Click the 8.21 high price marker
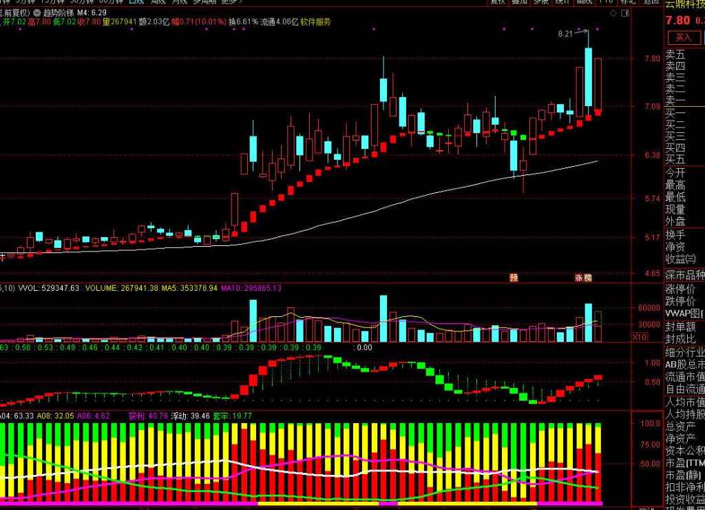This screenshot has height=510, width=705. click(565, 33)
